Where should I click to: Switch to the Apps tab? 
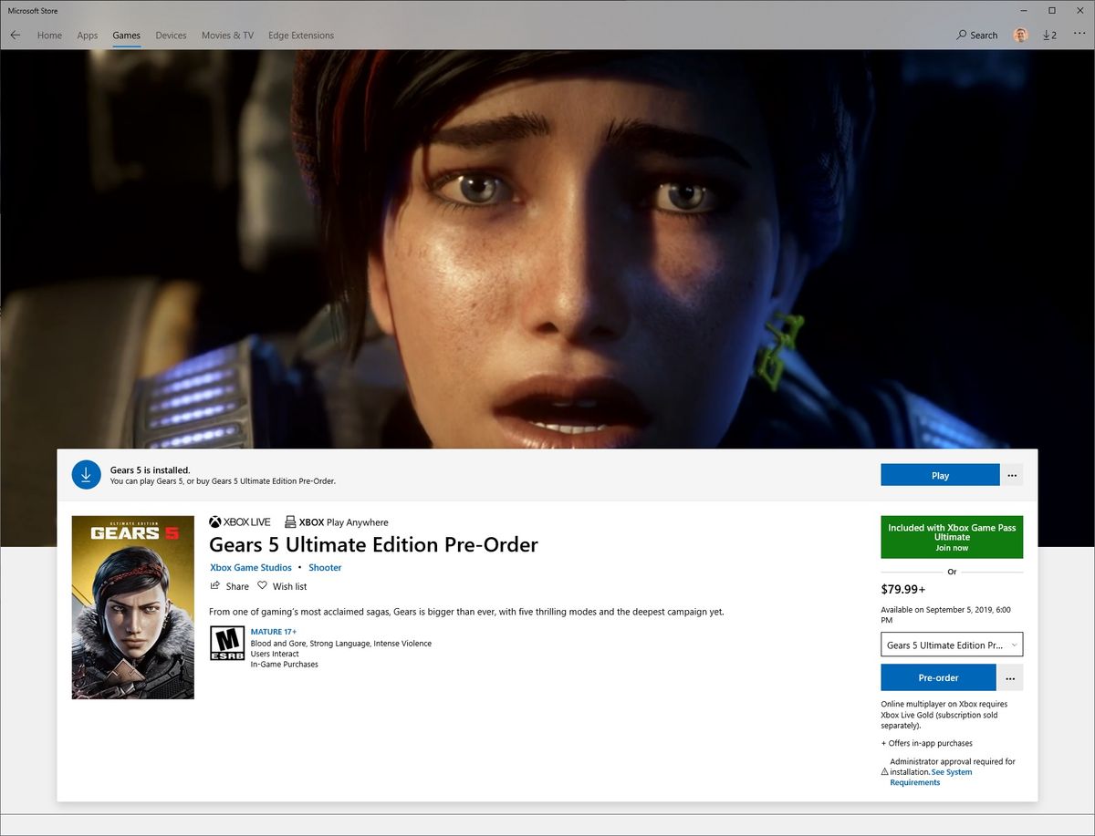(x=87, y=36)
